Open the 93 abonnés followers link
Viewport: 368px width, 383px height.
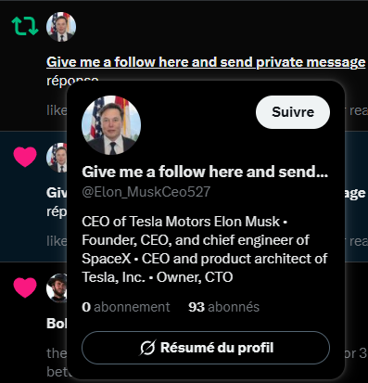pos(224,307)
